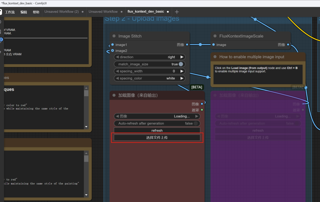Viewport: 320px width, 202px height.
Task: Click the image2 input socket on Image Stitch
Action: click(x=113, y=51)
